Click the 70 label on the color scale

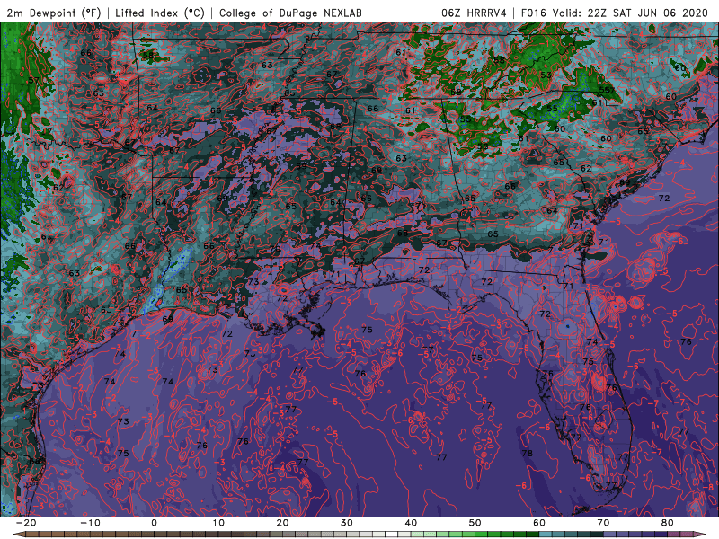[603, 523]
